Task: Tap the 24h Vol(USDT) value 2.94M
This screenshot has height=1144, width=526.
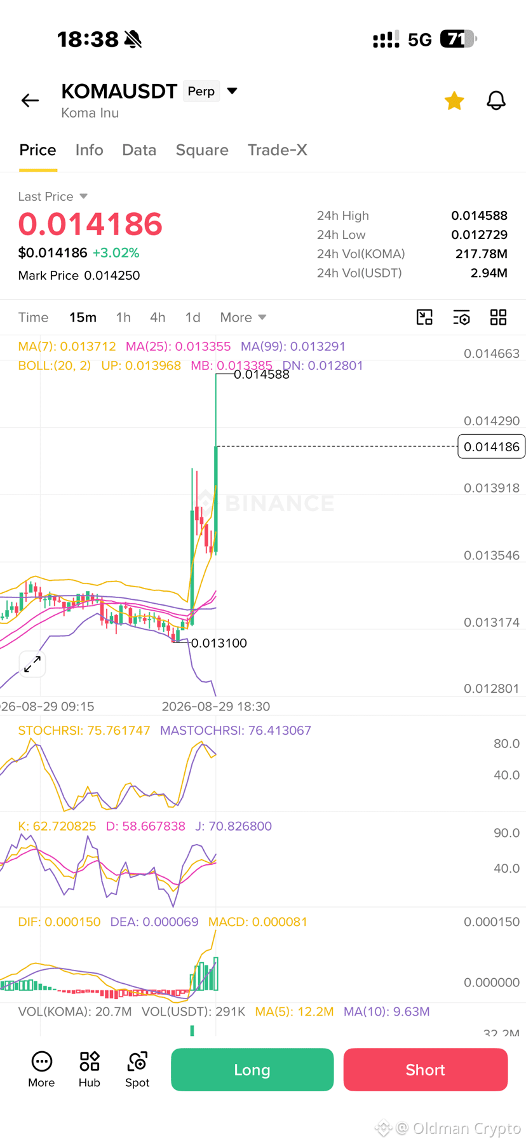Action: (489, 273)
